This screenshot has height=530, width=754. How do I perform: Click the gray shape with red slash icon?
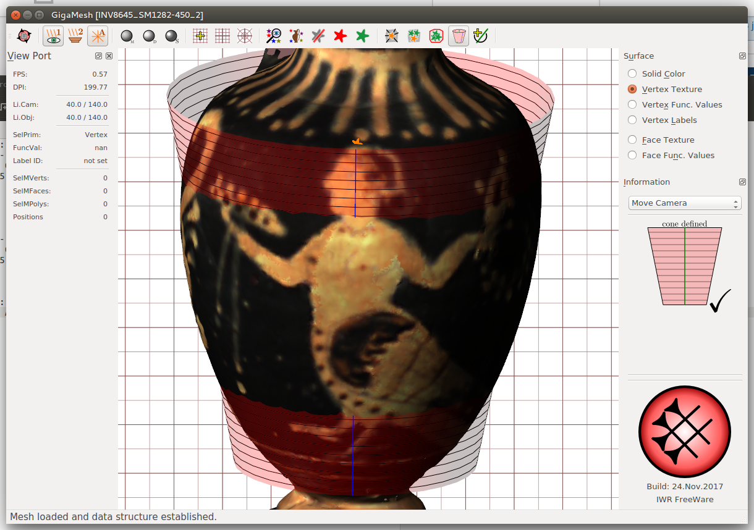318,36
